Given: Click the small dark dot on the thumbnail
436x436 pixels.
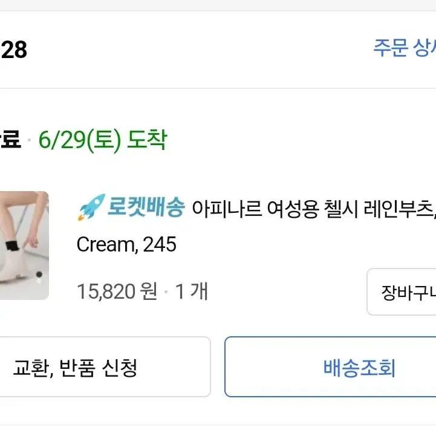Looking at the screenshot, I should click(39, 274).
